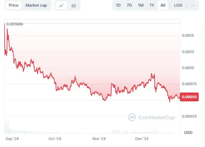Click the CoinMarketCap watermark logo
This screenshot has width=205, height=147.
click(x=151, y=117)
